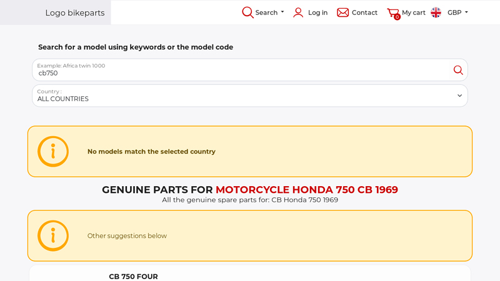Click the envelope Contact icon
This screenshot has height=281, width=500.
342,12
